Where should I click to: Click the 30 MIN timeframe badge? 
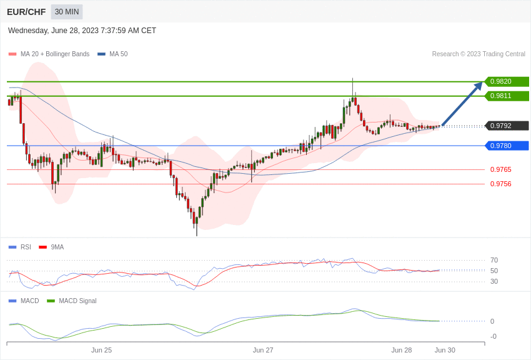tap(67, 12)
